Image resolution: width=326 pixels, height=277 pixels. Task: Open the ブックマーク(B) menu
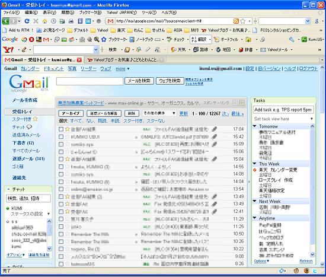pyautogui.click(x=91, y=12)
